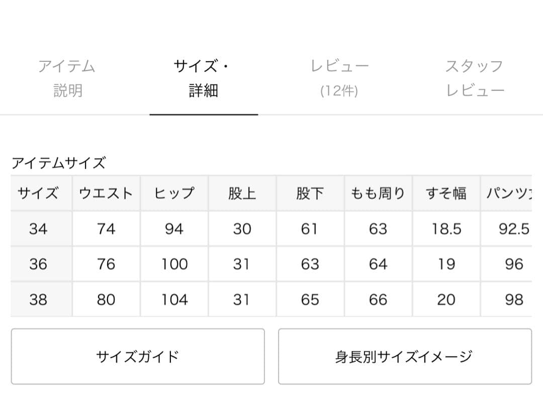Click size 38 in the size table
Image resolution: width=543 pixels, height=396 pixels.
click(x=40, y=299)
